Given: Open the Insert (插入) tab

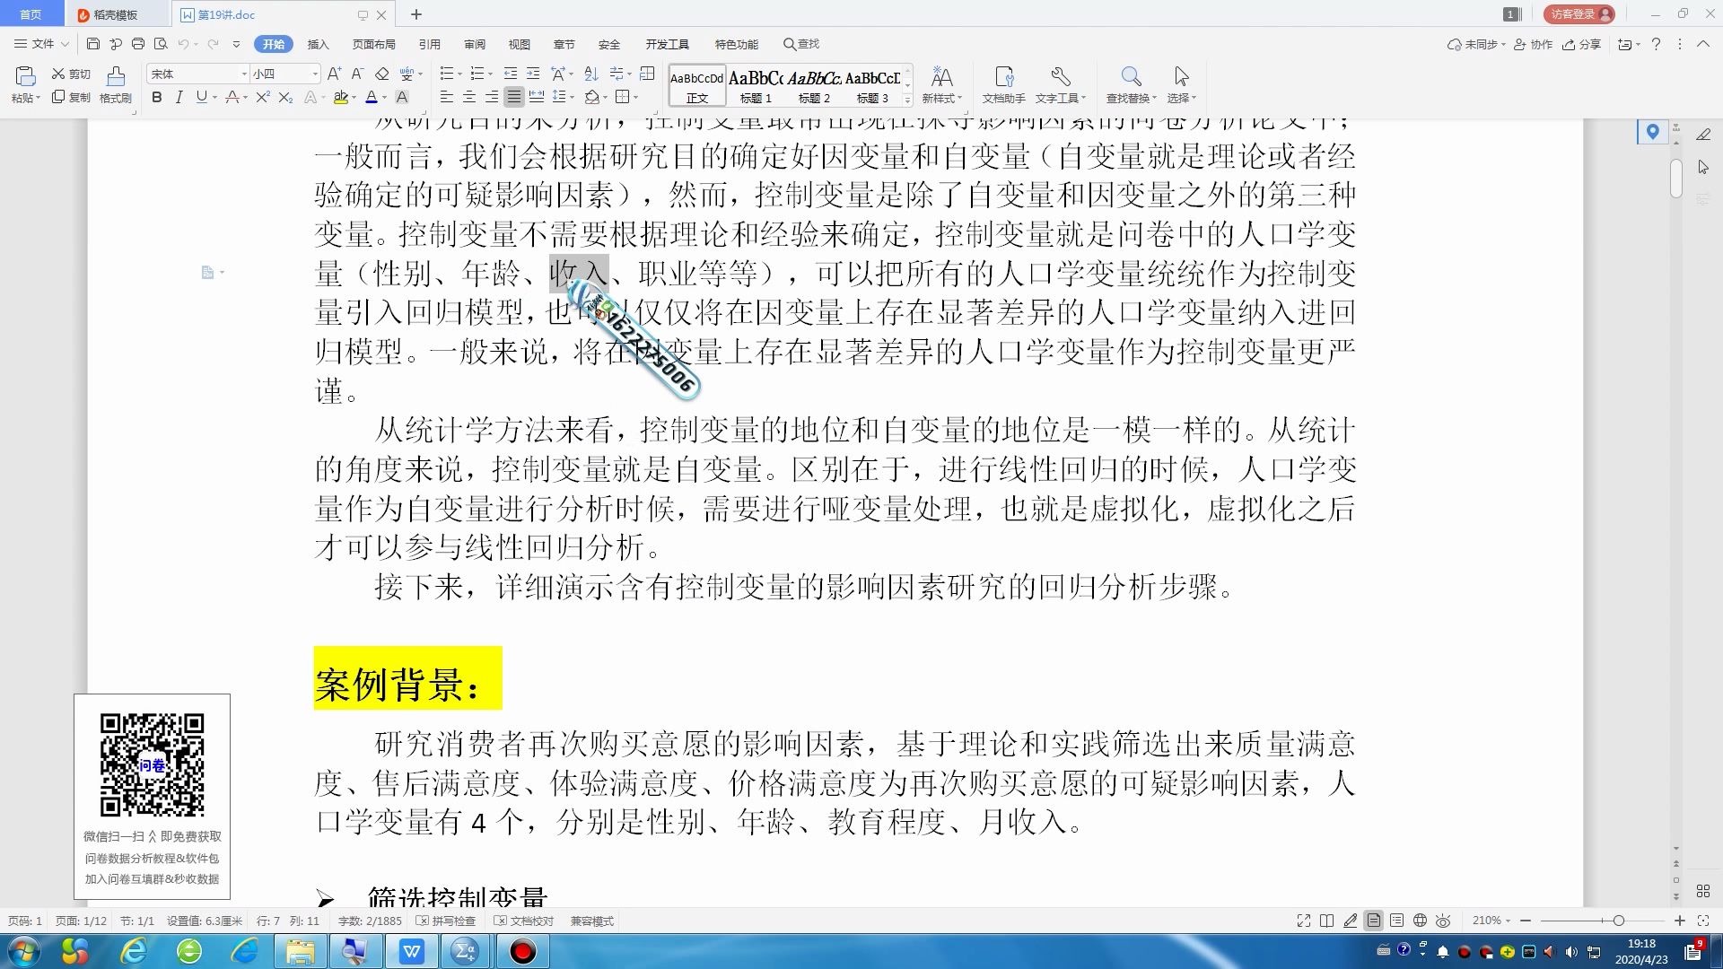Looking at the screenshot, I should click(318, 44).
